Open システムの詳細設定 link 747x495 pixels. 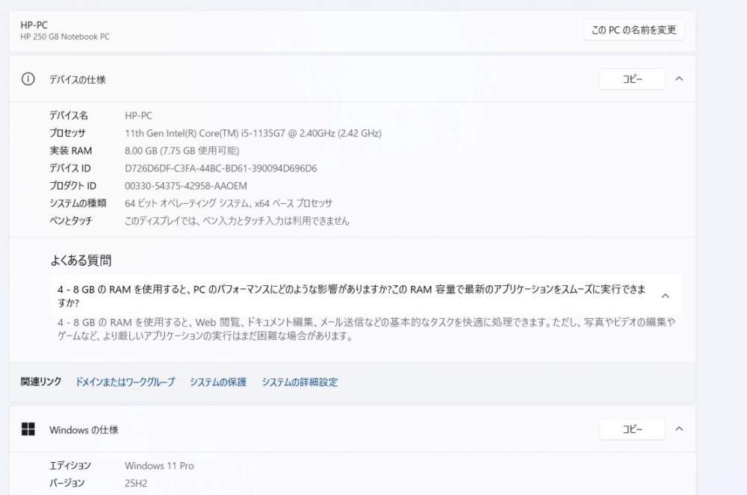300,382
